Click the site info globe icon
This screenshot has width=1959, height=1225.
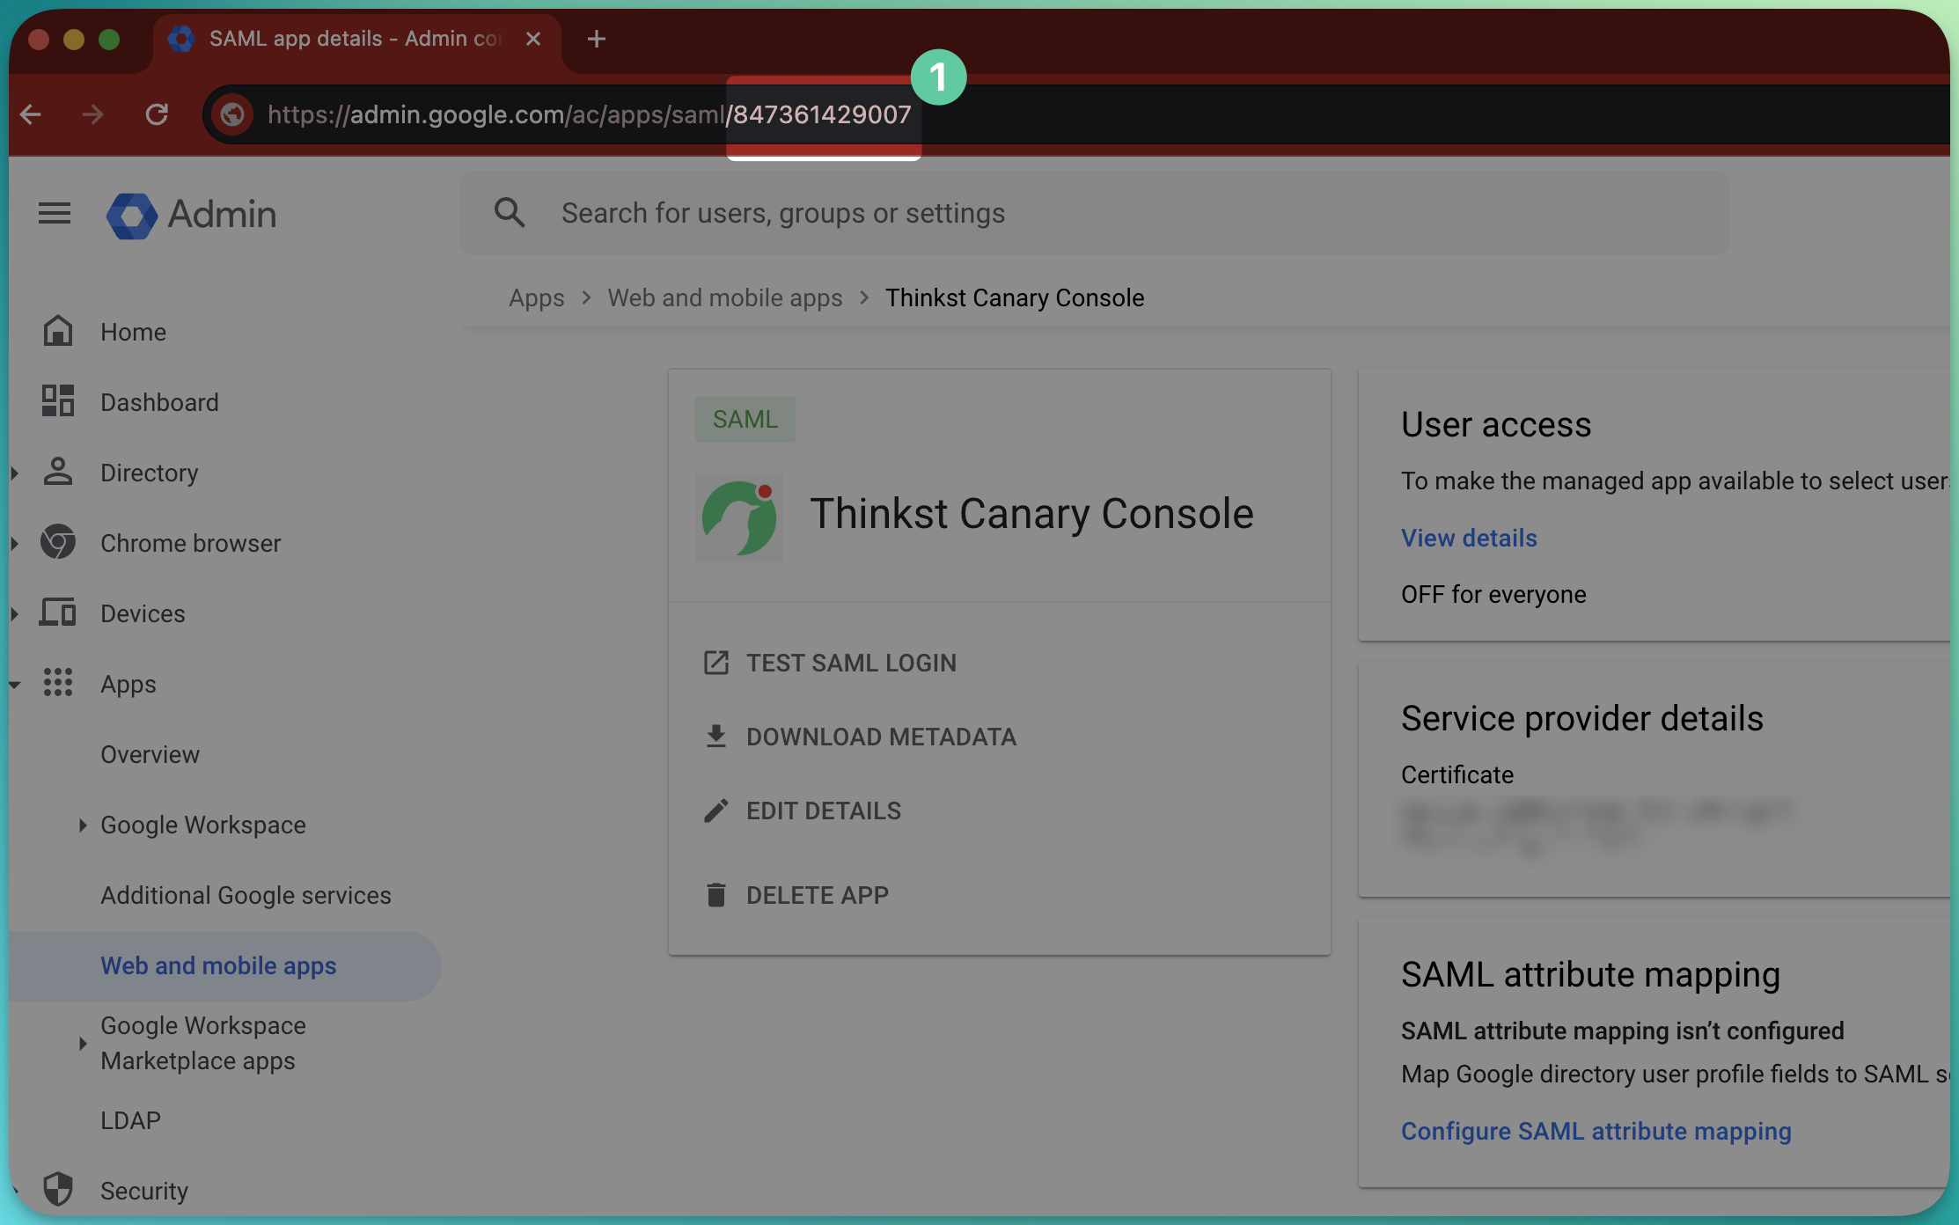tap(232, 114)
